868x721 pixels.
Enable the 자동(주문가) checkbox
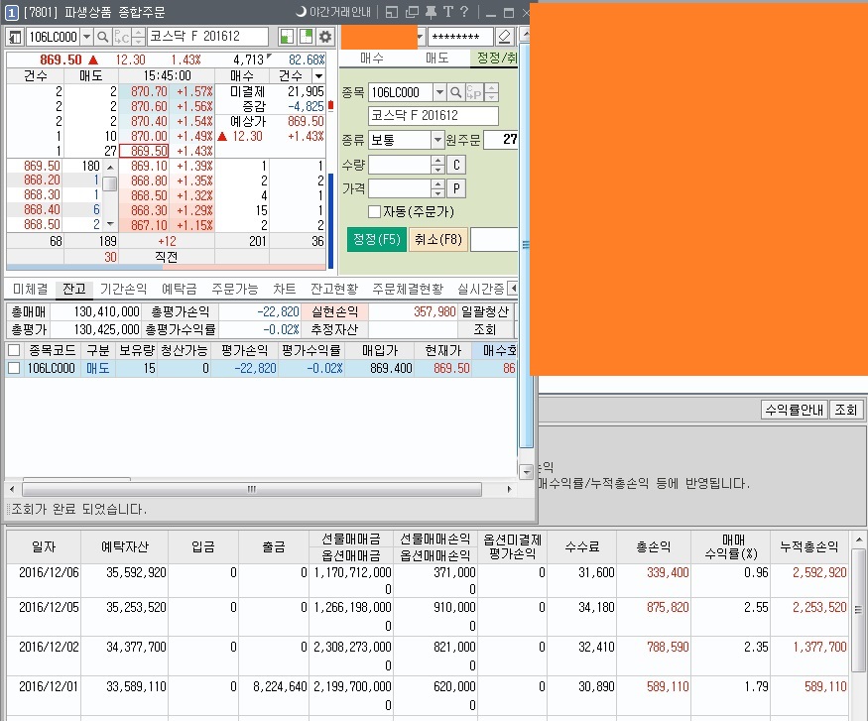[x=374, y=211]
